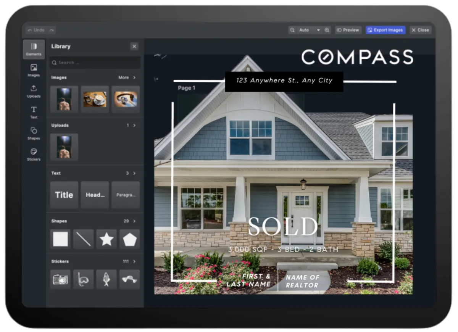The image size is (458, 332).
Task: Open the Shapes sidebar tab
Action: pos(34,134)
